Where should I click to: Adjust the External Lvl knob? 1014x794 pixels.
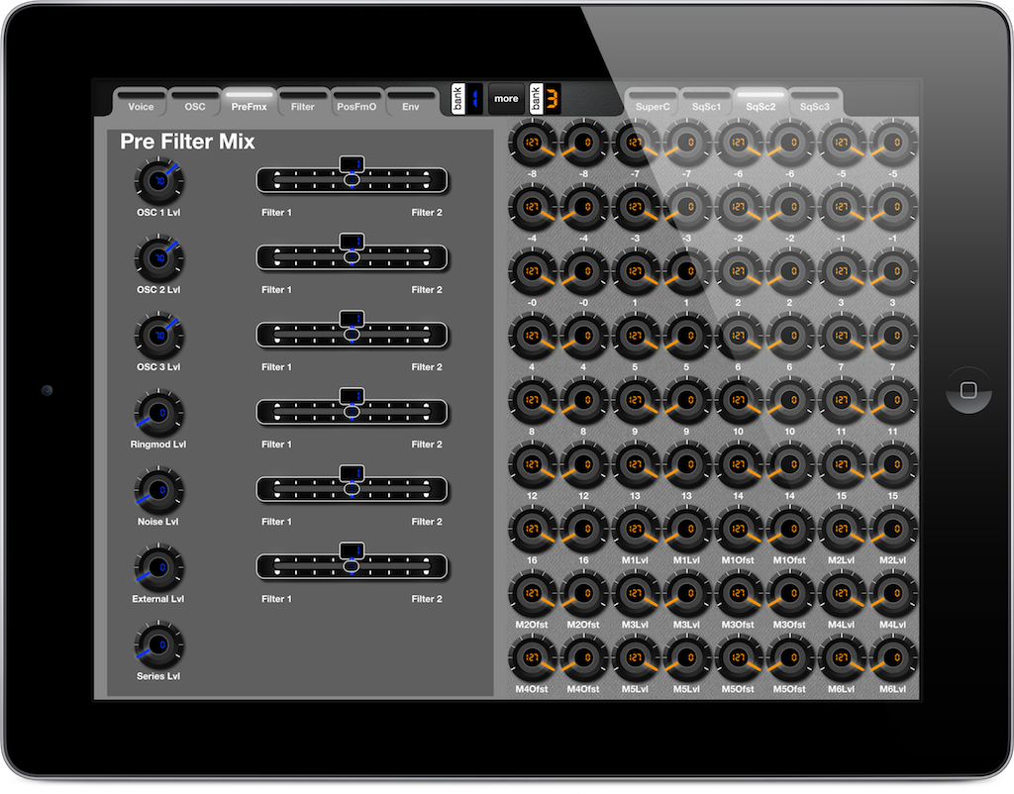tap(157, 567)
